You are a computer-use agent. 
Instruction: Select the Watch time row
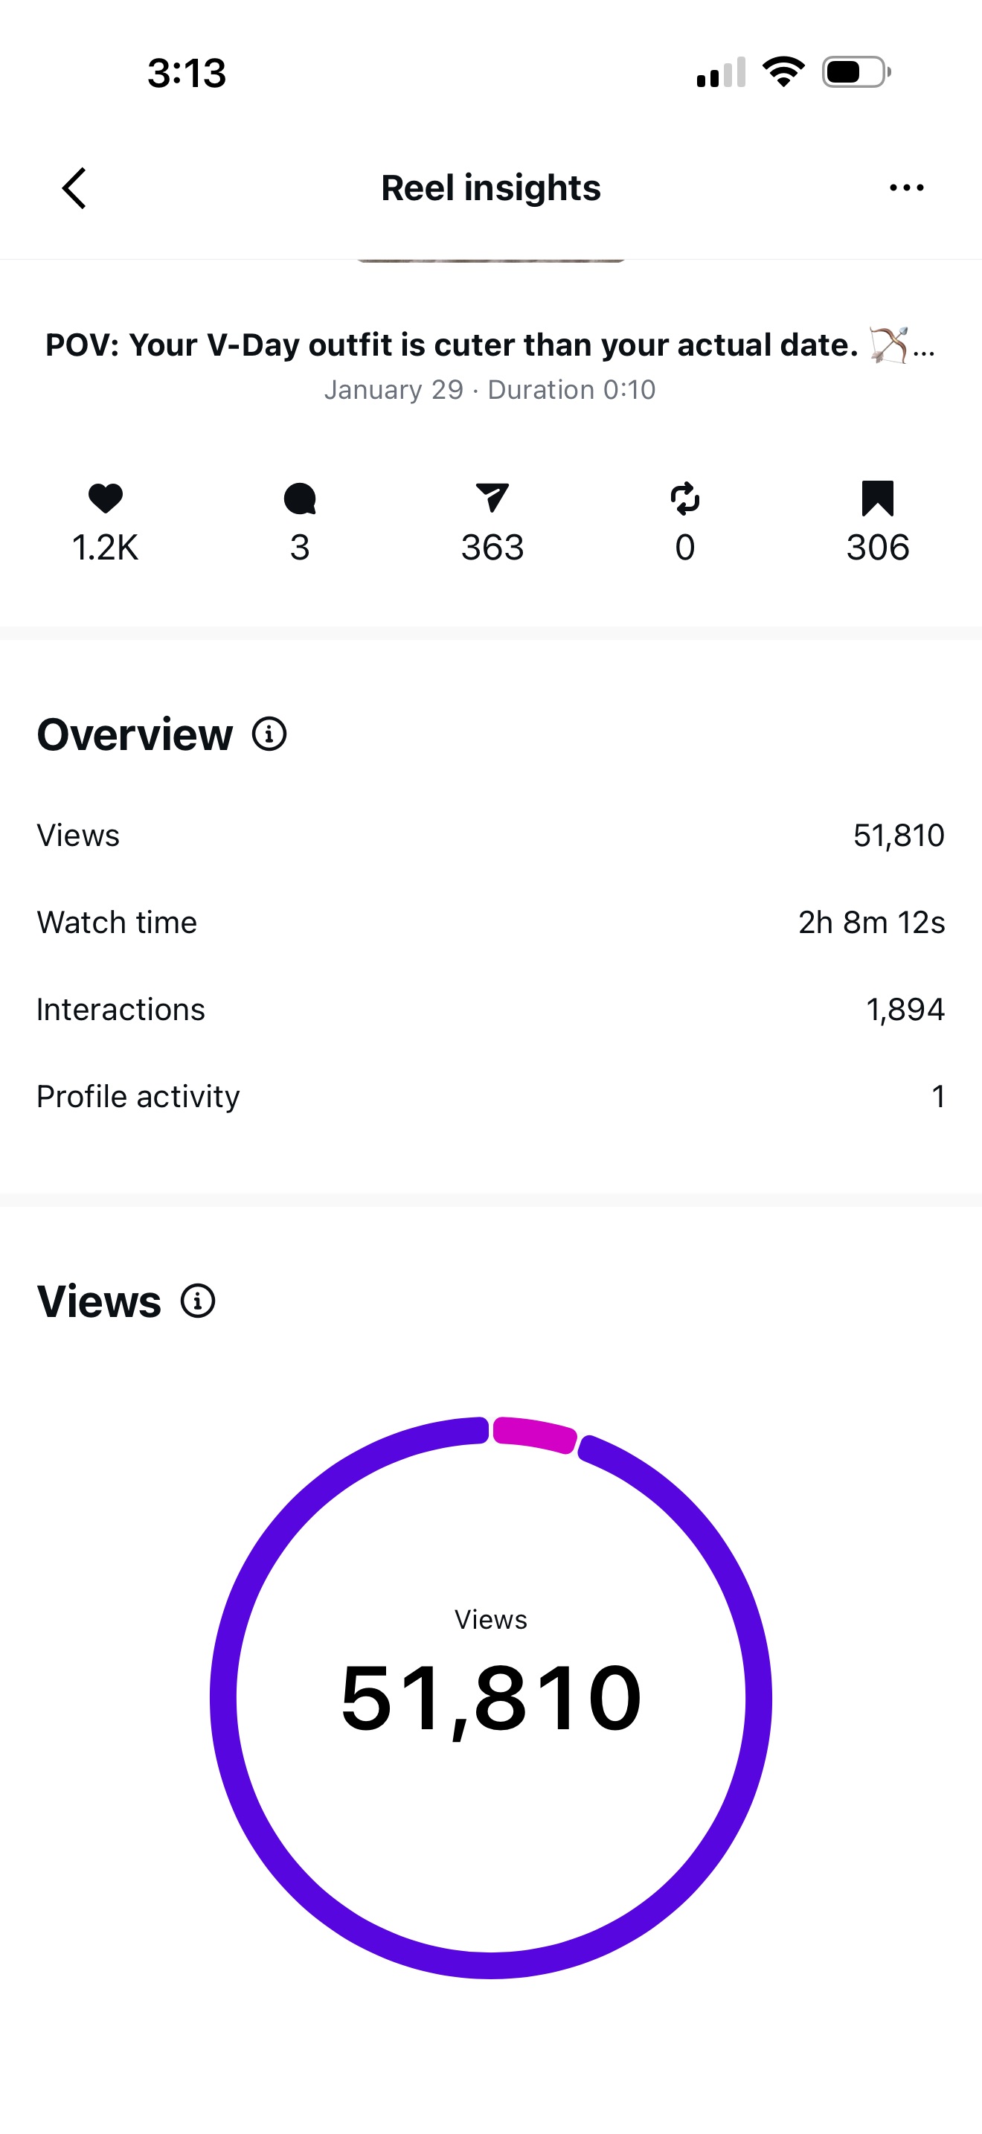coord(490,922)
